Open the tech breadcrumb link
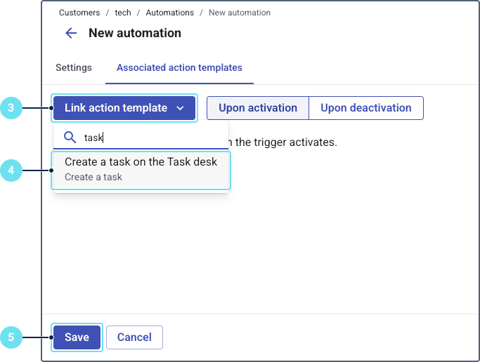480x362 pixels. (123, 13)
